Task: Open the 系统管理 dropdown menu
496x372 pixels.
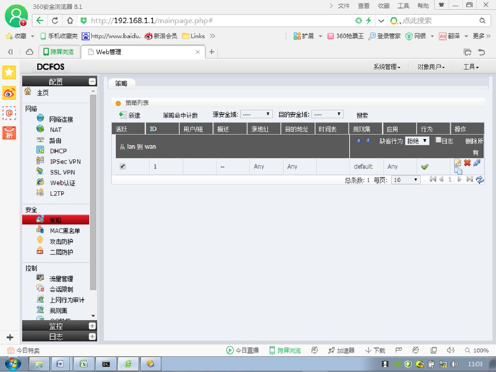Action: coord(387,67)
